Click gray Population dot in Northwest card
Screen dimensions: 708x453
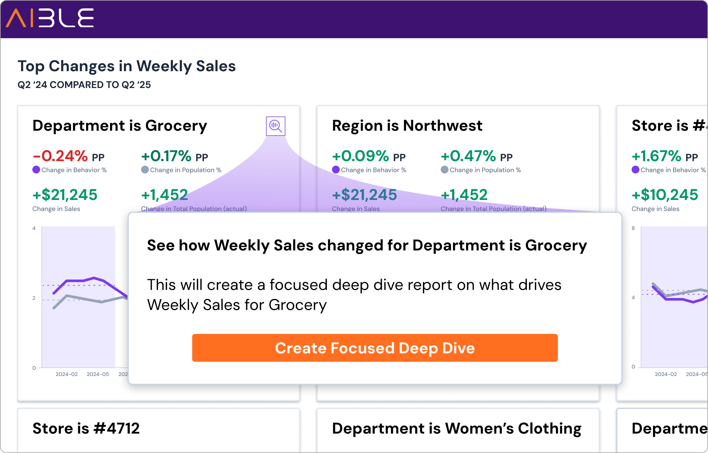click(445, 170)
